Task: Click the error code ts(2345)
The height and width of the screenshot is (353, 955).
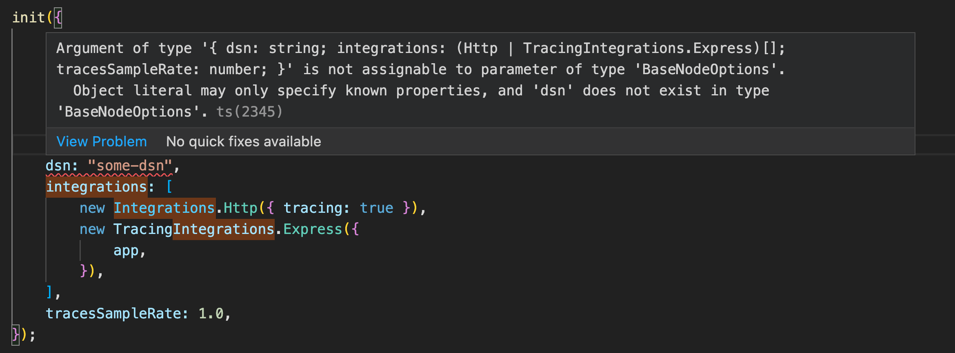Action: [250, 111]
